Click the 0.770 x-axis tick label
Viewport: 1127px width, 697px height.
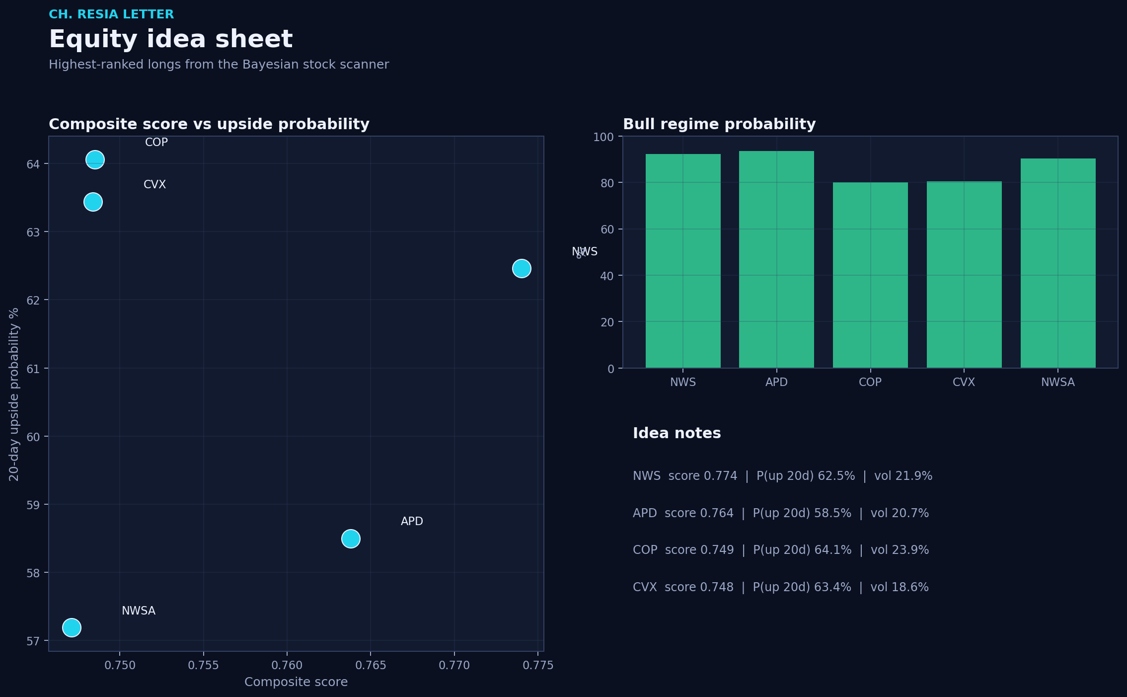tap(454, 666)
